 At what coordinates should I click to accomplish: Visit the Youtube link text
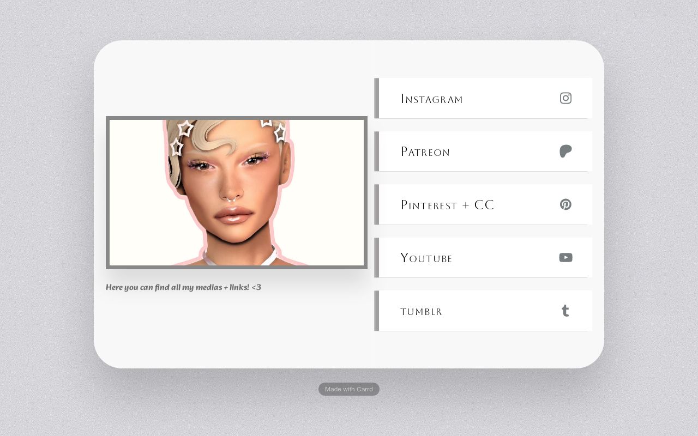pos(426,258)
